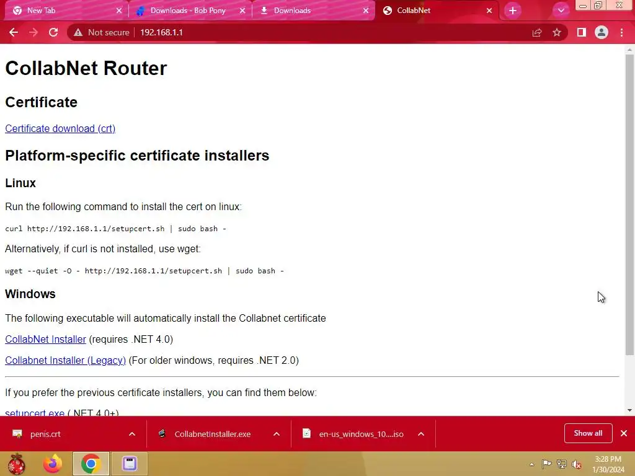Open the network tray icon
The image size is (635, 476).
(562, 464)
